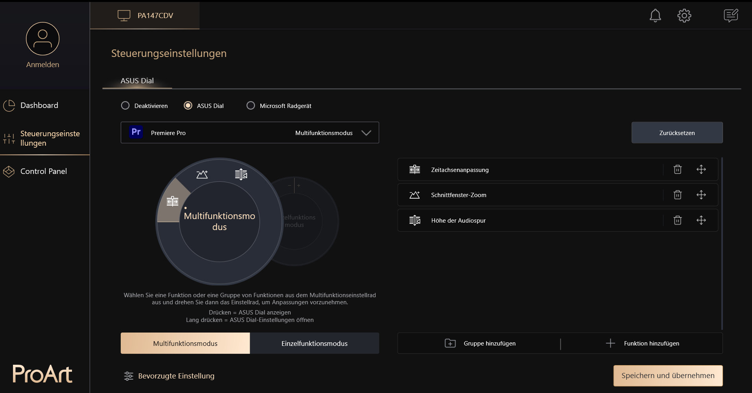Click the Höhe der Audiospur row icon
Viewport: 752px width, 393px height.
click(415, 220)
